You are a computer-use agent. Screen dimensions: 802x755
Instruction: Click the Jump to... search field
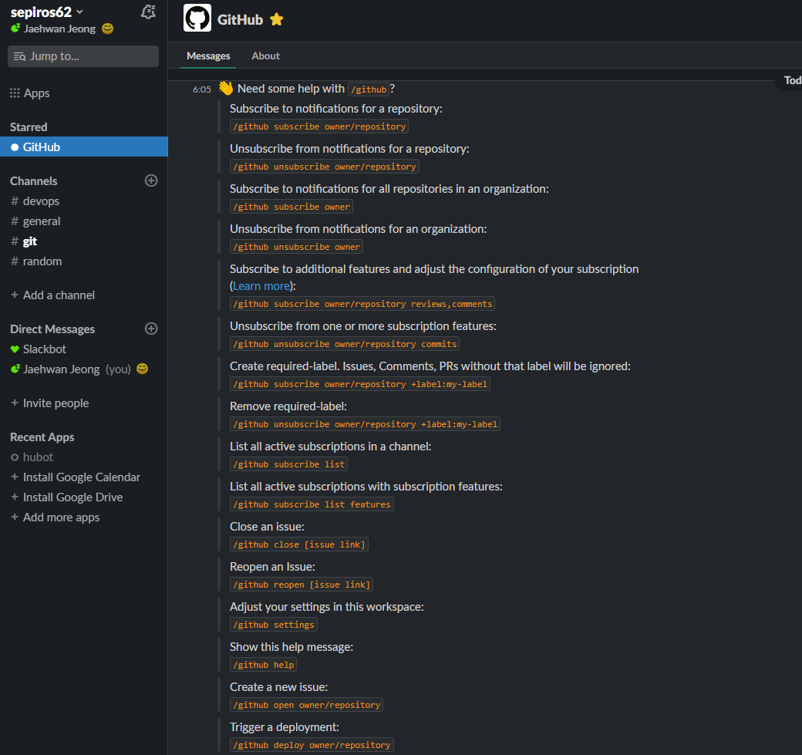pyautogui.click(x=83, y=56)
